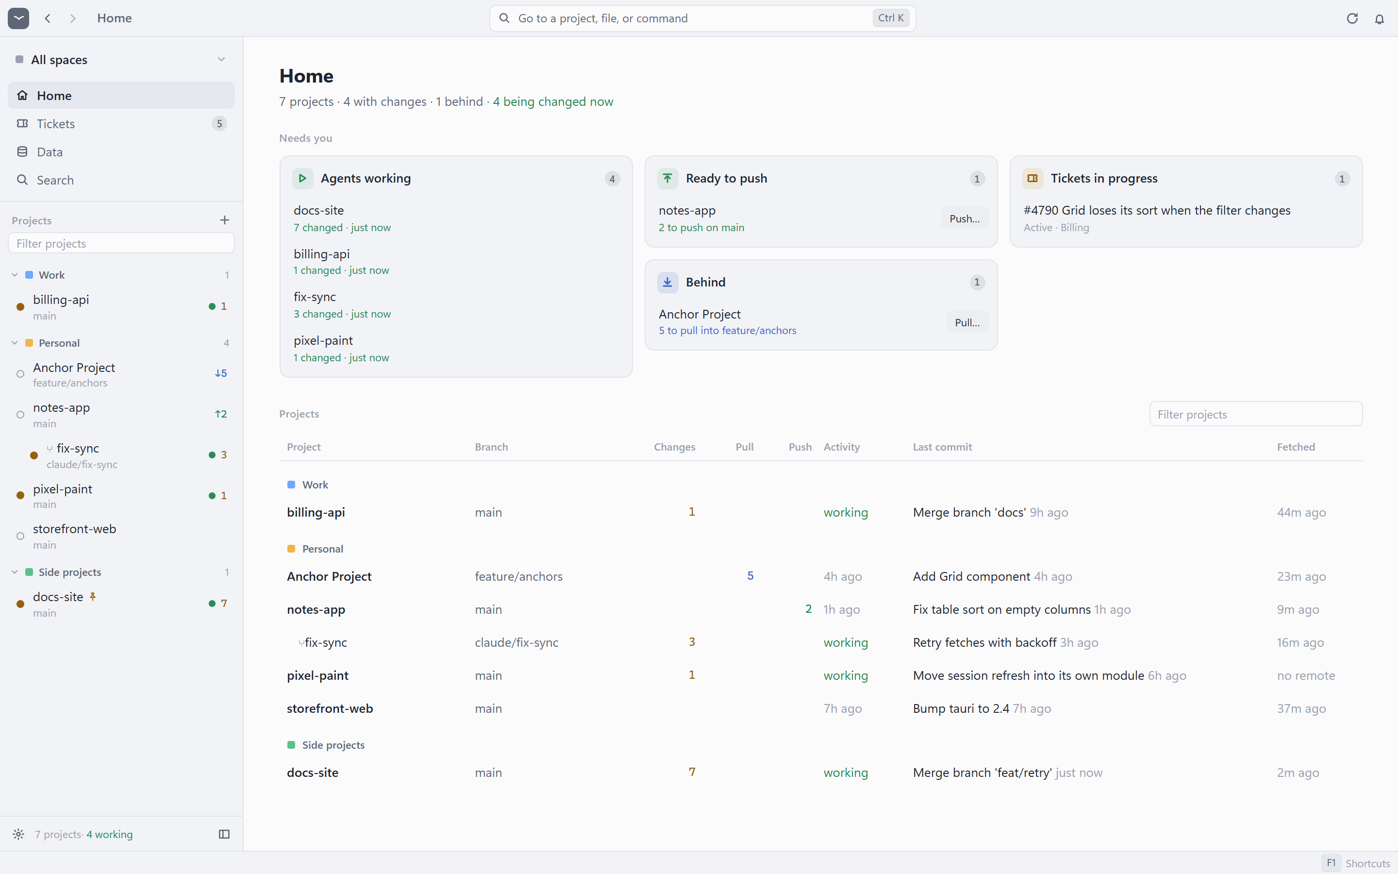The height and width of the screenshot is (874, 1398).
Task: Click the Pull... button for Anchor Project
Action: coord(967,322)
